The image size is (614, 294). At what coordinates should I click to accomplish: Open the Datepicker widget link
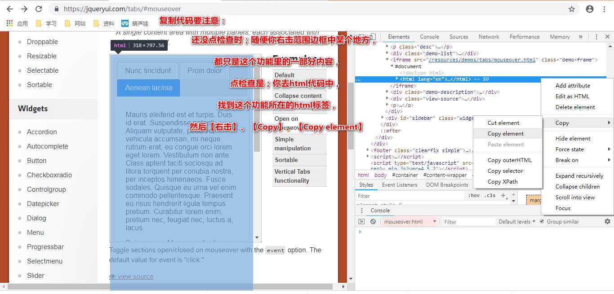click(43, 204)
